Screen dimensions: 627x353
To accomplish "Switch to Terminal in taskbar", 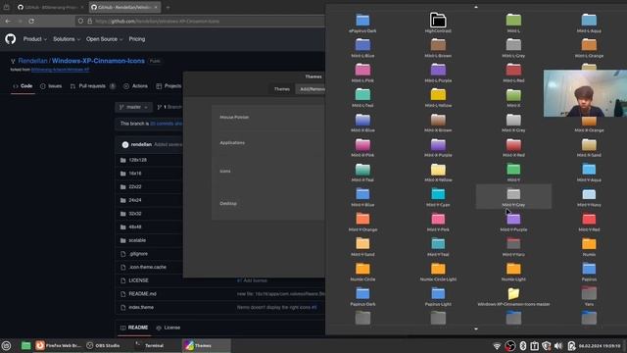I will click(150, 345).
